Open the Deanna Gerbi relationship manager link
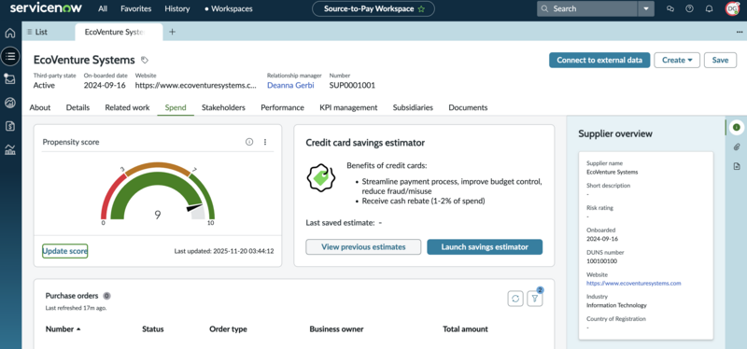 click(x=290, y=85)
